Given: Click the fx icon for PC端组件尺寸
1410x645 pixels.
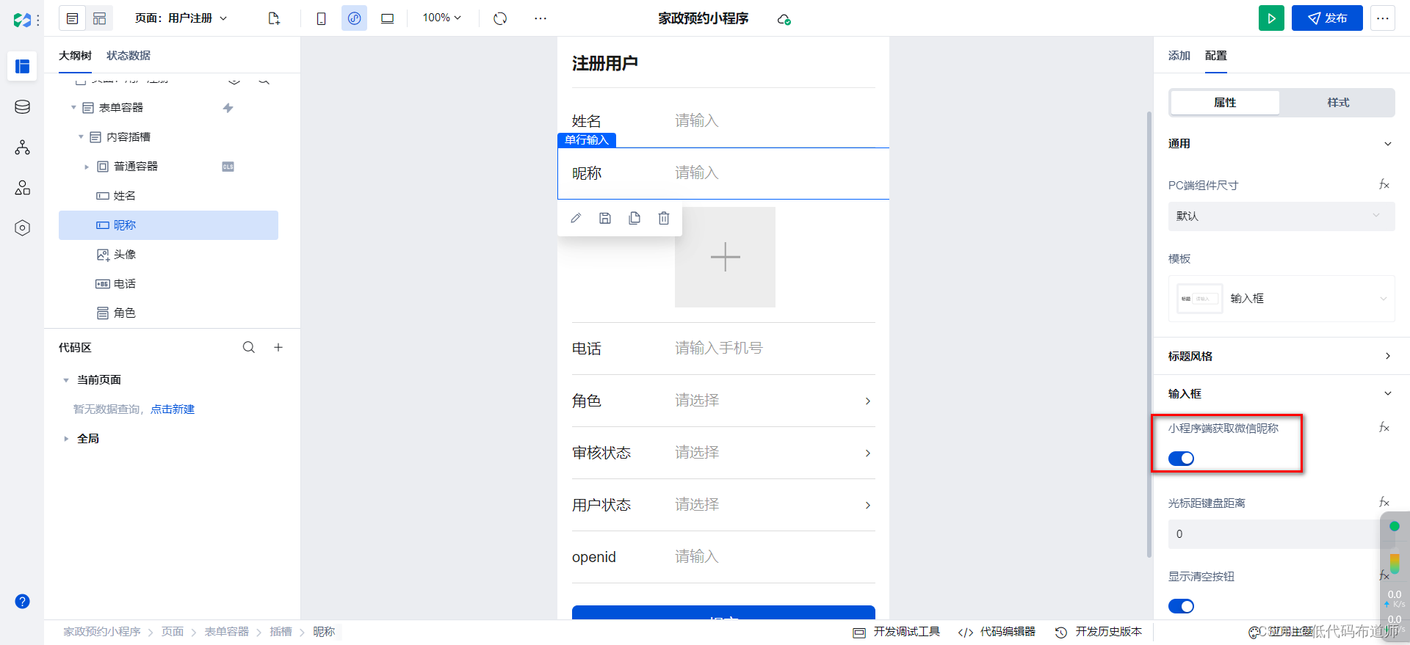Looking at the screenshot, I should point(1384,184).
